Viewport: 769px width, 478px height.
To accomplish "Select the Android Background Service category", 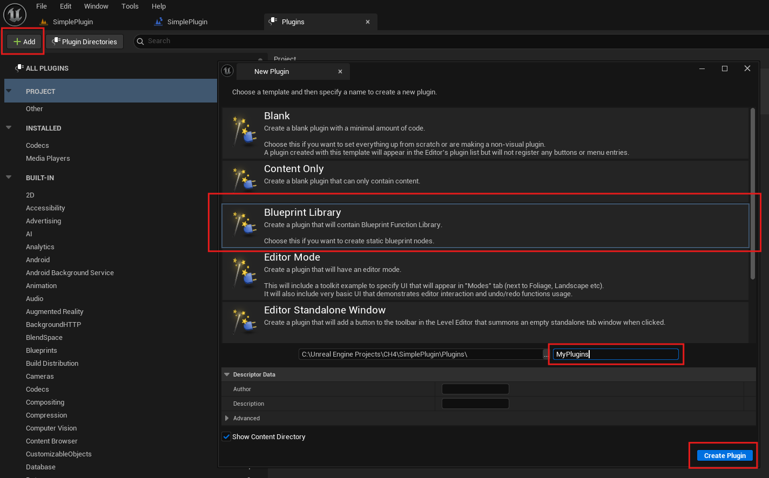I will [x=70, y=272].
